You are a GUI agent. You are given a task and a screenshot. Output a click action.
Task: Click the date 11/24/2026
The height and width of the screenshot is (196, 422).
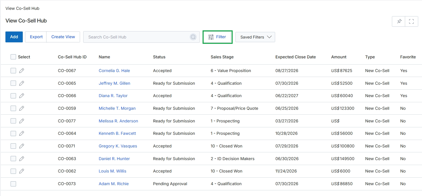[286, 171]
